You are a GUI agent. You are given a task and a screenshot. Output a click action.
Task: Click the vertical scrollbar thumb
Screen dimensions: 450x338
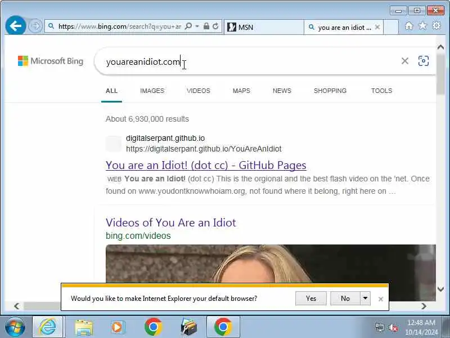[x=440, y=73]
